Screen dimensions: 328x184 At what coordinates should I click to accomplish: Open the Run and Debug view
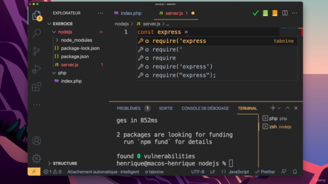(36, 69)
